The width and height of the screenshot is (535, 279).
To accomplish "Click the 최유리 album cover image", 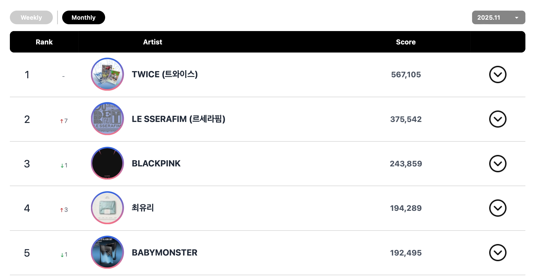I will [x=107, y=208].
